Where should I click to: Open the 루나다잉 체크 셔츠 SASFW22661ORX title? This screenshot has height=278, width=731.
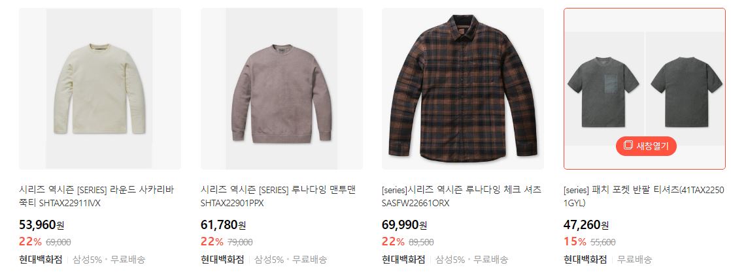pos(462,196)
